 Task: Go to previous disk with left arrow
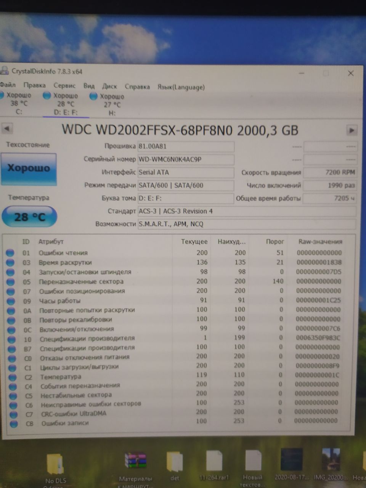point(7,128)
